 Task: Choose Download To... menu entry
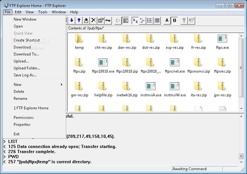point(39,54)
